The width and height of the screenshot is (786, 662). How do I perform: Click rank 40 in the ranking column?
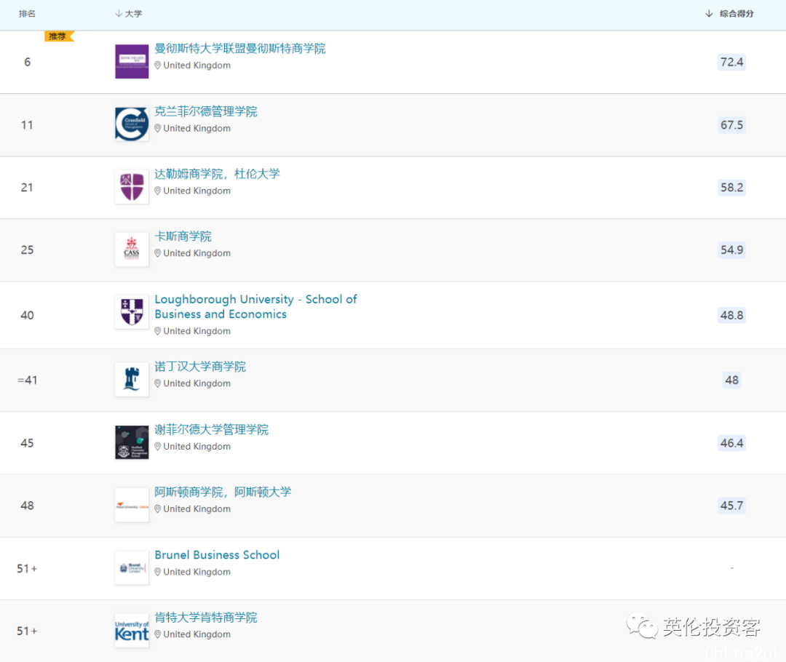[27, 315]
